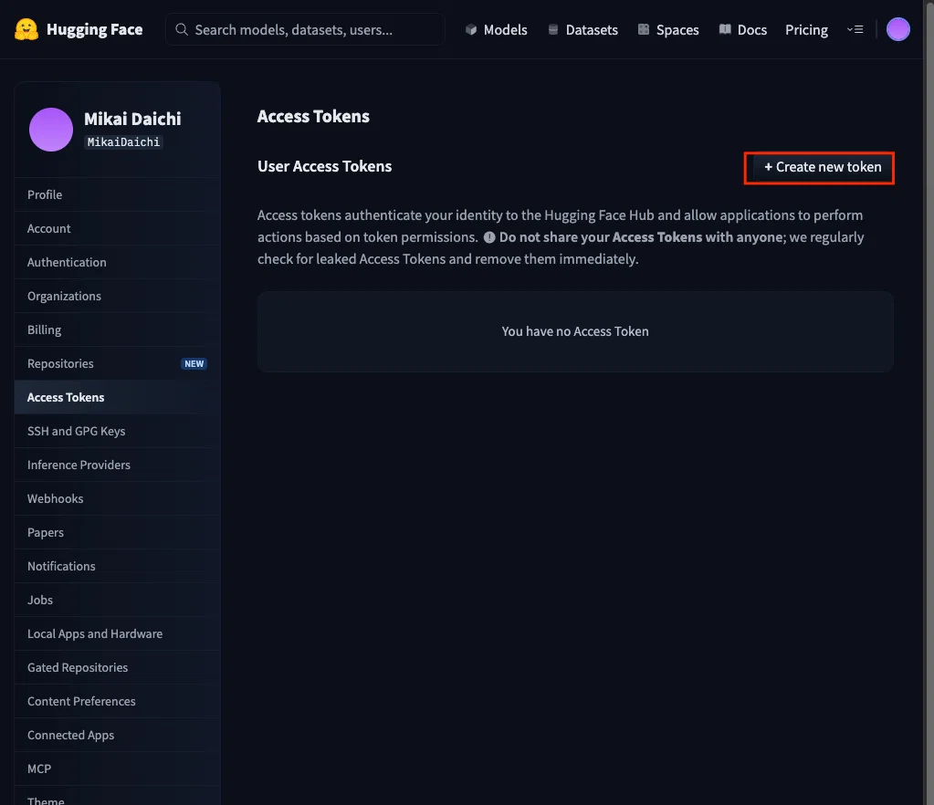Click the page vertical scrollbar
This screenshot has width=934, height=805.
click(x=929, y=402)
